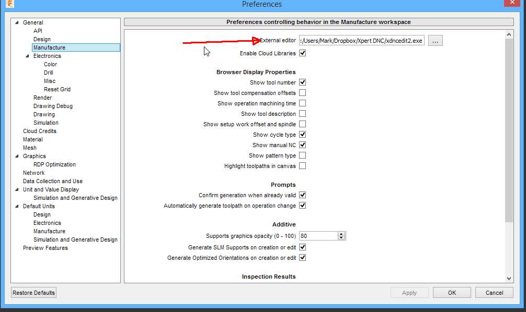Toggle Automatically generate toolpath on operation change
The height and width of the screenshot is (312, 526).
click(x=303, y=206)
